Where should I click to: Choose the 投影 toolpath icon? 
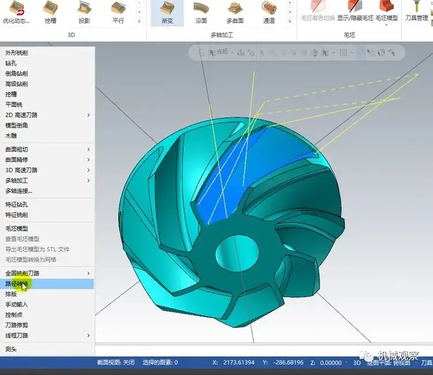coord(84,13)
